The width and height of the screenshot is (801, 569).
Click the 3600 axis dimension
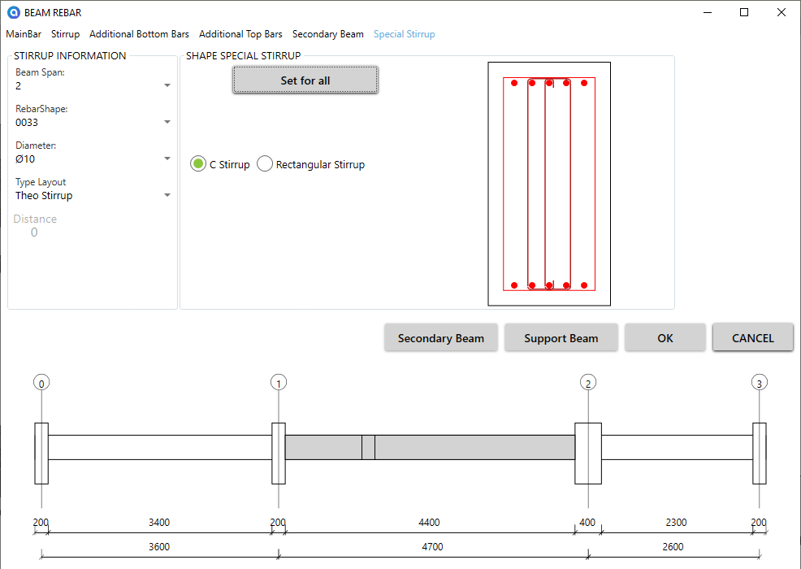(159, 547)
